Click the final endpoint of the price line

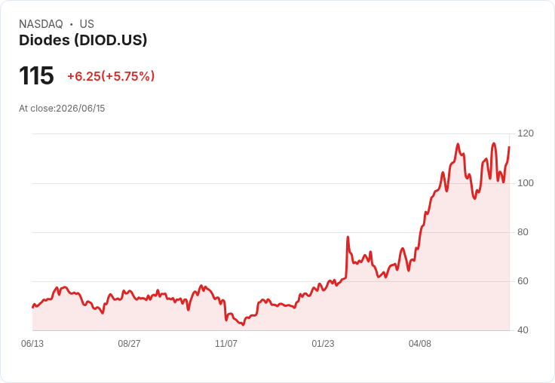pos(509,147)
